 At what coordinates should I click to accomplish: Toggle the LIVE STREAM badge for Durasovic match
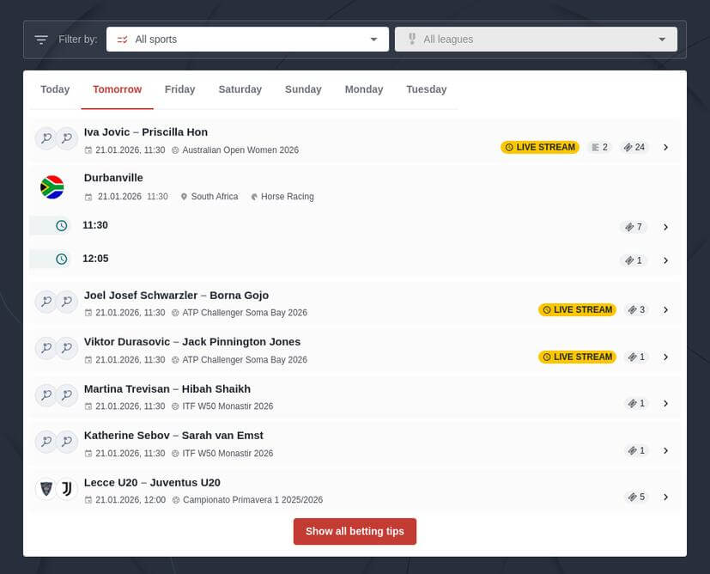tap(577, 357)
